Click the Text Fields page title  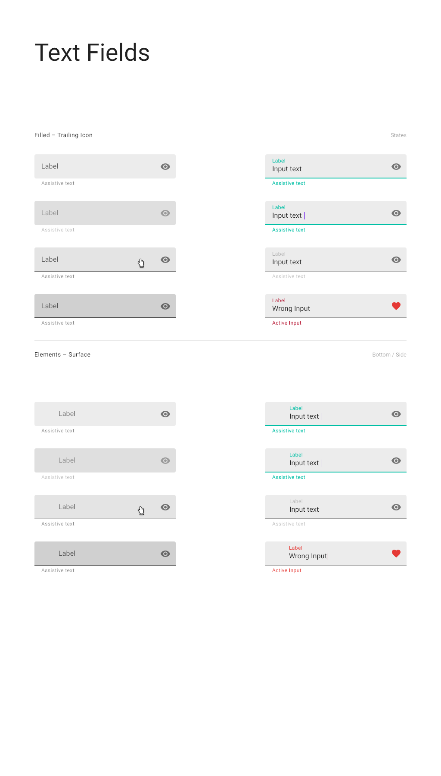coord(92,53)
